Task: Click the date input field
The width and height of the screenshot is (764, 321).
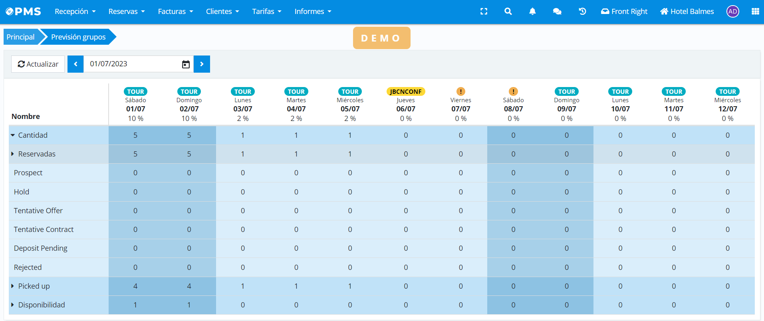Action: coord(132,64)
